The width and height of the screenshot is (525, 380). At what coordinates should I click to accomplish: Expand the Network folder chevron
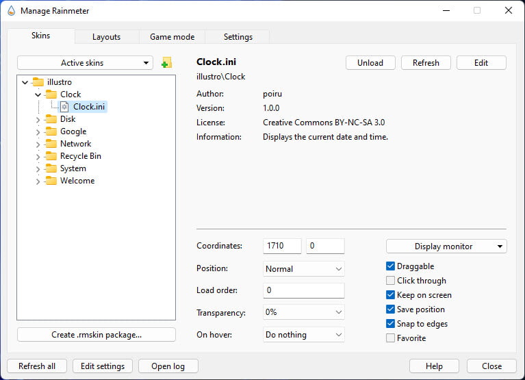pos(38,144)
